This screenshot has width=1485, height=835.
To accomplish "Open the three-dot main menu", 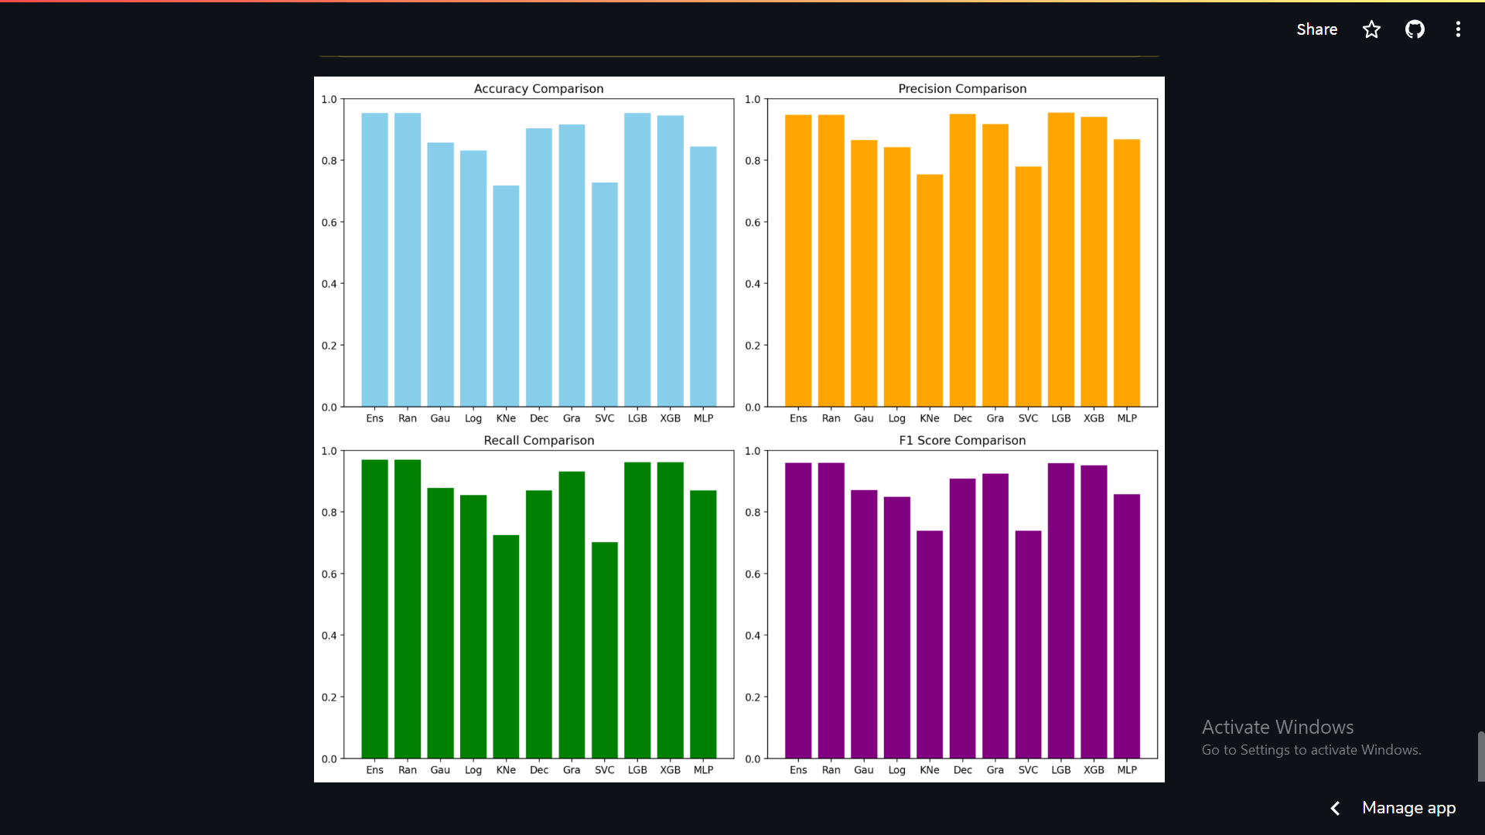I will (1458, 29).
